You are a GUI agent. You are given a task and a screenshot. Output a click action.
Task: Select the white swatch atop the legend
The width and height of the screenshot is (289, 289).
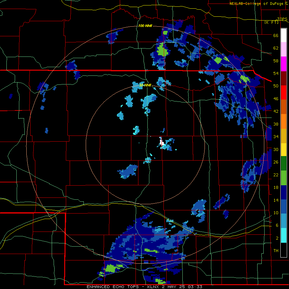284,35
